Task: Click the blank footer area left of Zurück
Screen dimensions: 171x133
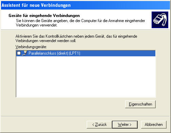Action: pos(44,125)
